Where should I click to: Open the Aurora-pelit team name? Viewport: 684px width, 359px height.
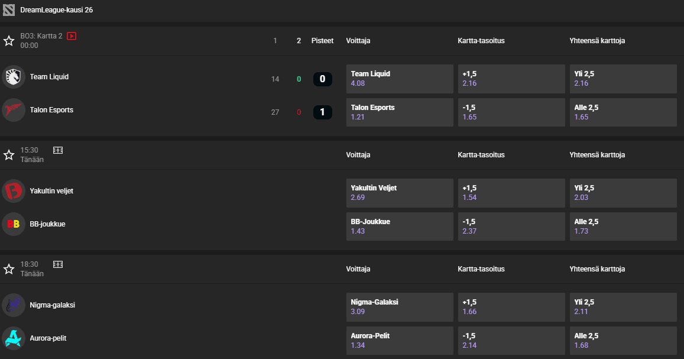tap(48, 338)
